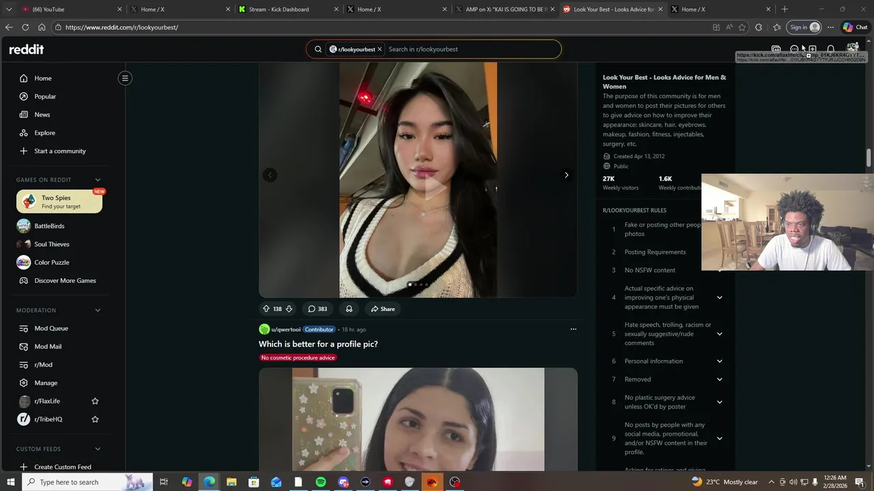
Task: Favorite r/TribeHQ with the star toggle
Action: (x=95, y=419)
